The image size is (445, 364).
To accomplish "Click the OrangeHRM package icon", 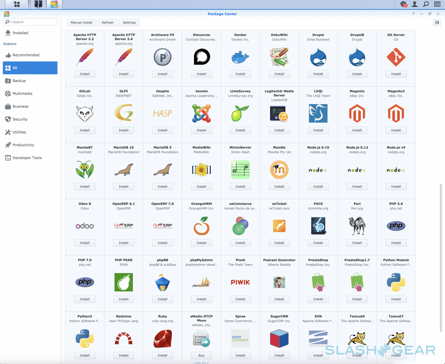I will click(x=201, y=226).
